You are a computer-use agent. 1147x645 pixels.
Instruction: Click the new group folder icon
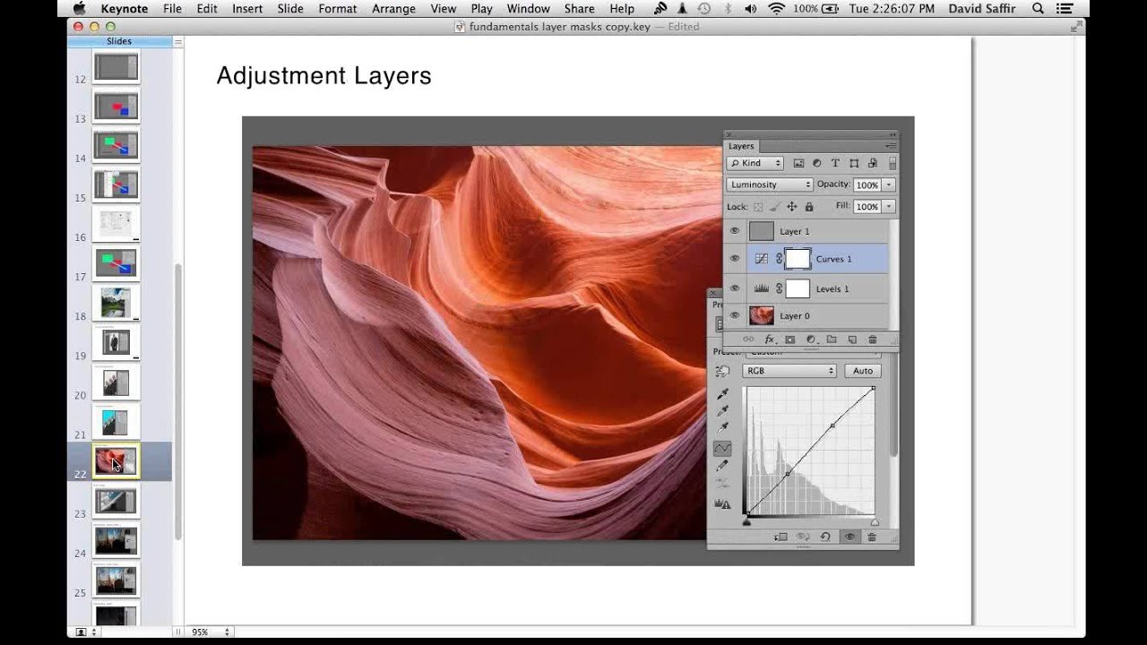[x=832, y=340]
